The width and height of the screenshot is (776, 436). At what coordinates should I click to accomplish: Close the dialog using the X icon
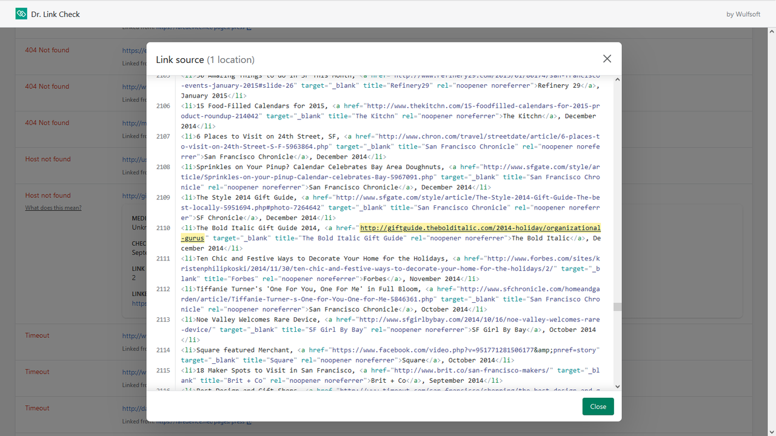point(607,58)
